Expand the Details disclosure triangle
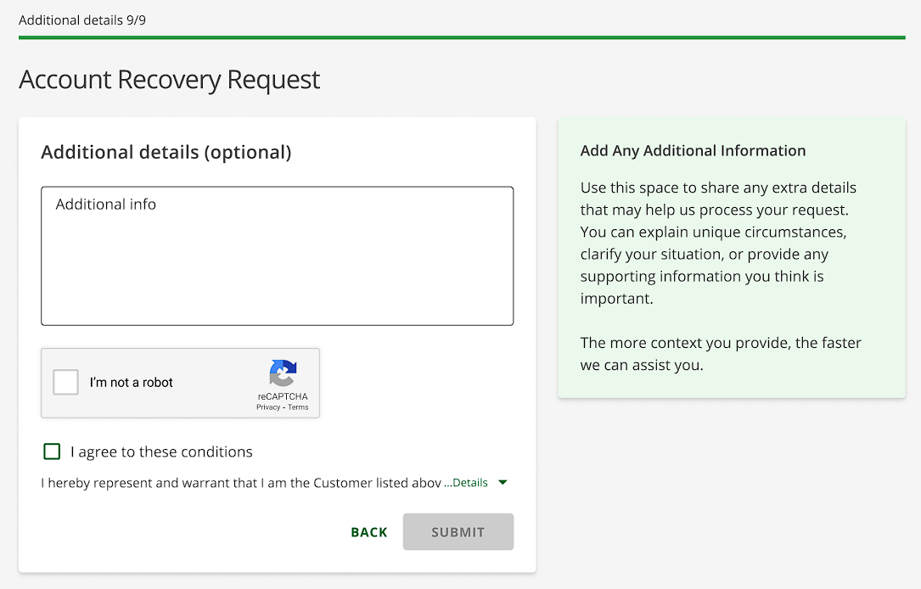Viewport: 921px width, 589px height. (502, 482)
